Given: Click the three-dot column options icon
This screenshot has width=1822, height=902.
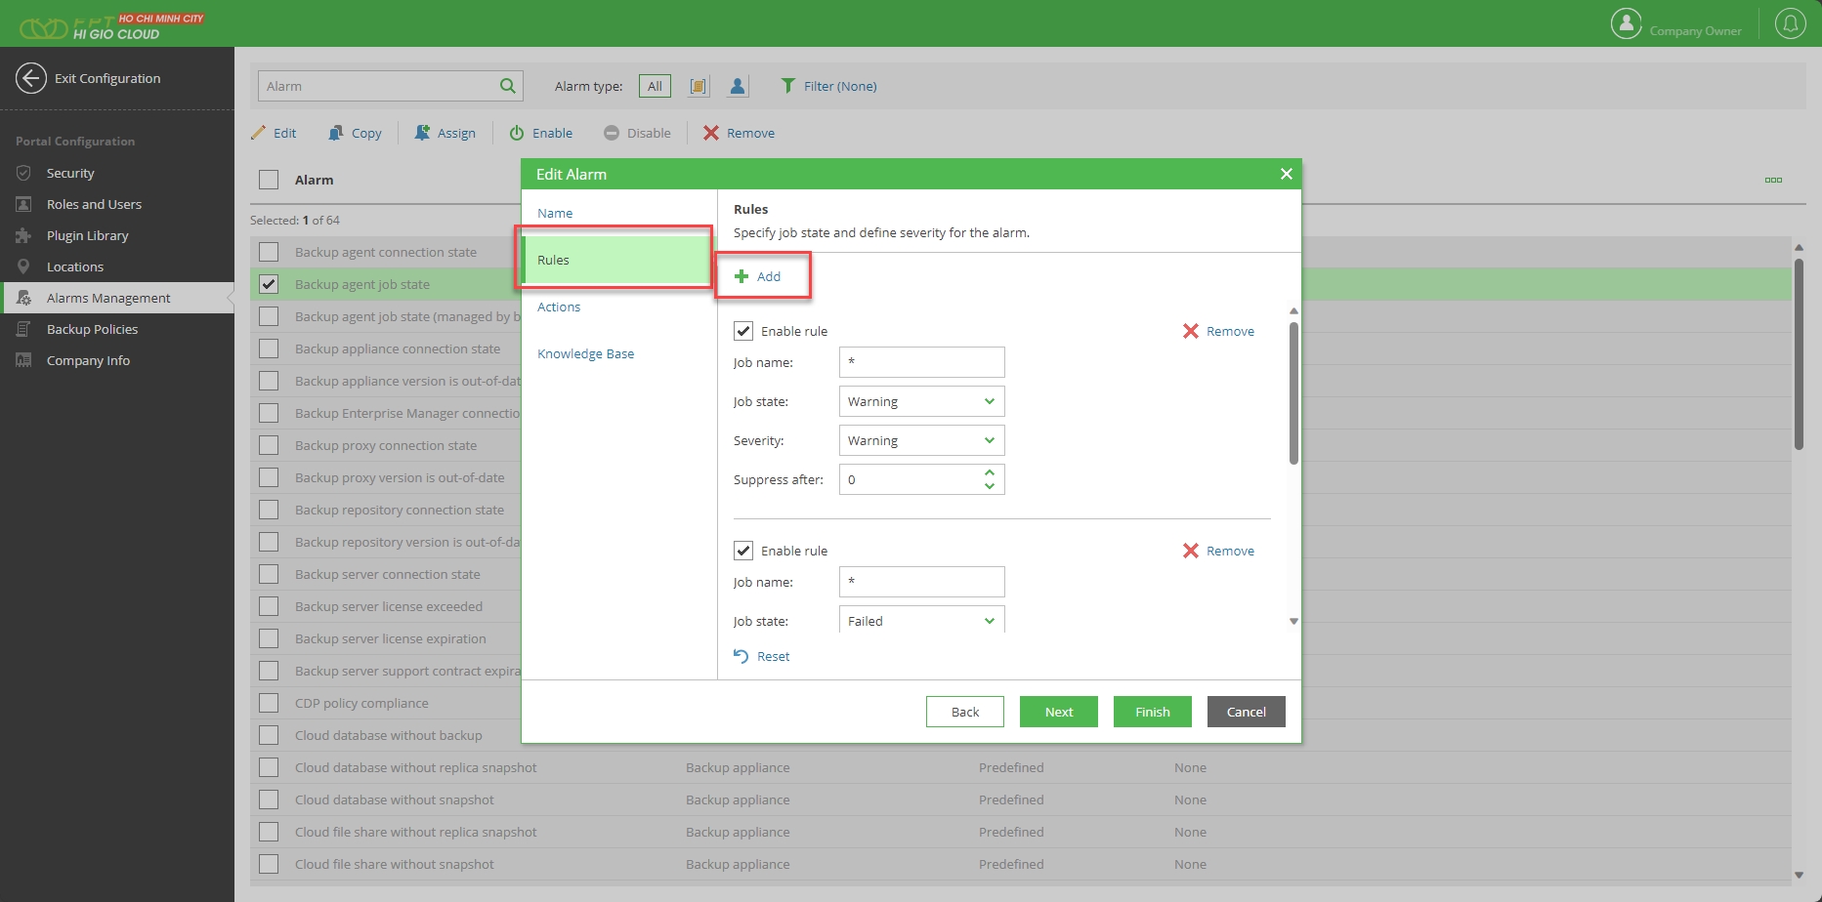Looking at the screenshot, I should 1773,180.
